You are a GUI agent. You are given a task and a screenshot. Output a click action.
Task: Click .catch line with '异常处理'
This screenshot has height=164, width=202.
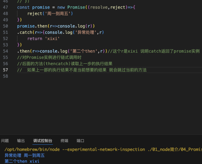tap(60, 32)
